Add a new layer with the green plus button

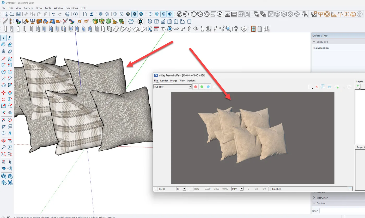357,86
